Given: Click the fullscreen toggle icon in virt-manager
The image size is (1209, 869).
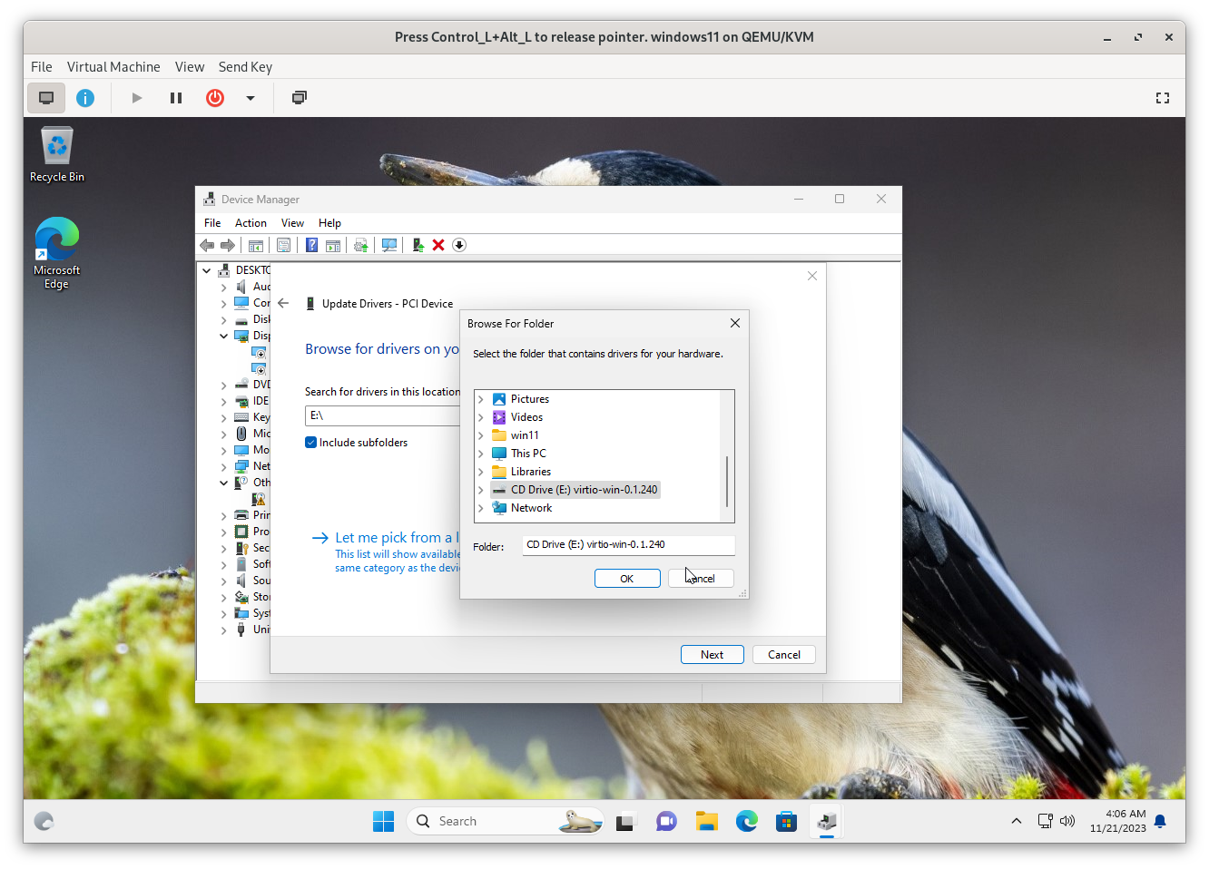Looking at the screenshot, I should pos(1163,98).
